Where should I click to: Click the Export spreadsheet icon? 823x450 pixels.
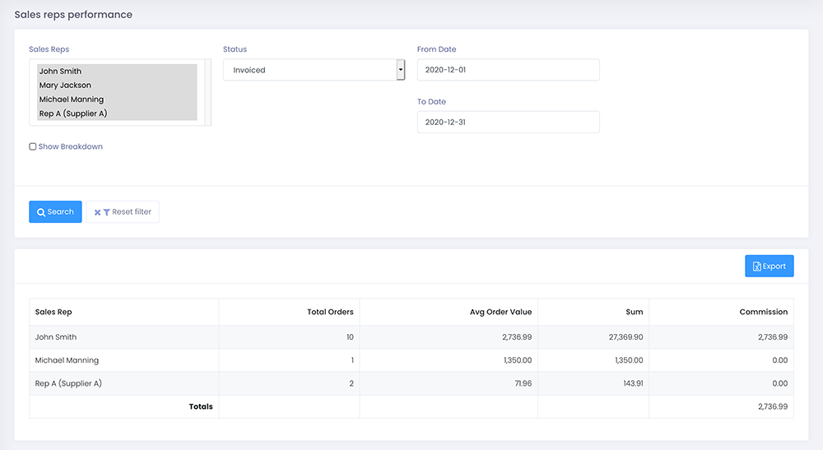click(x=756, y=267)
